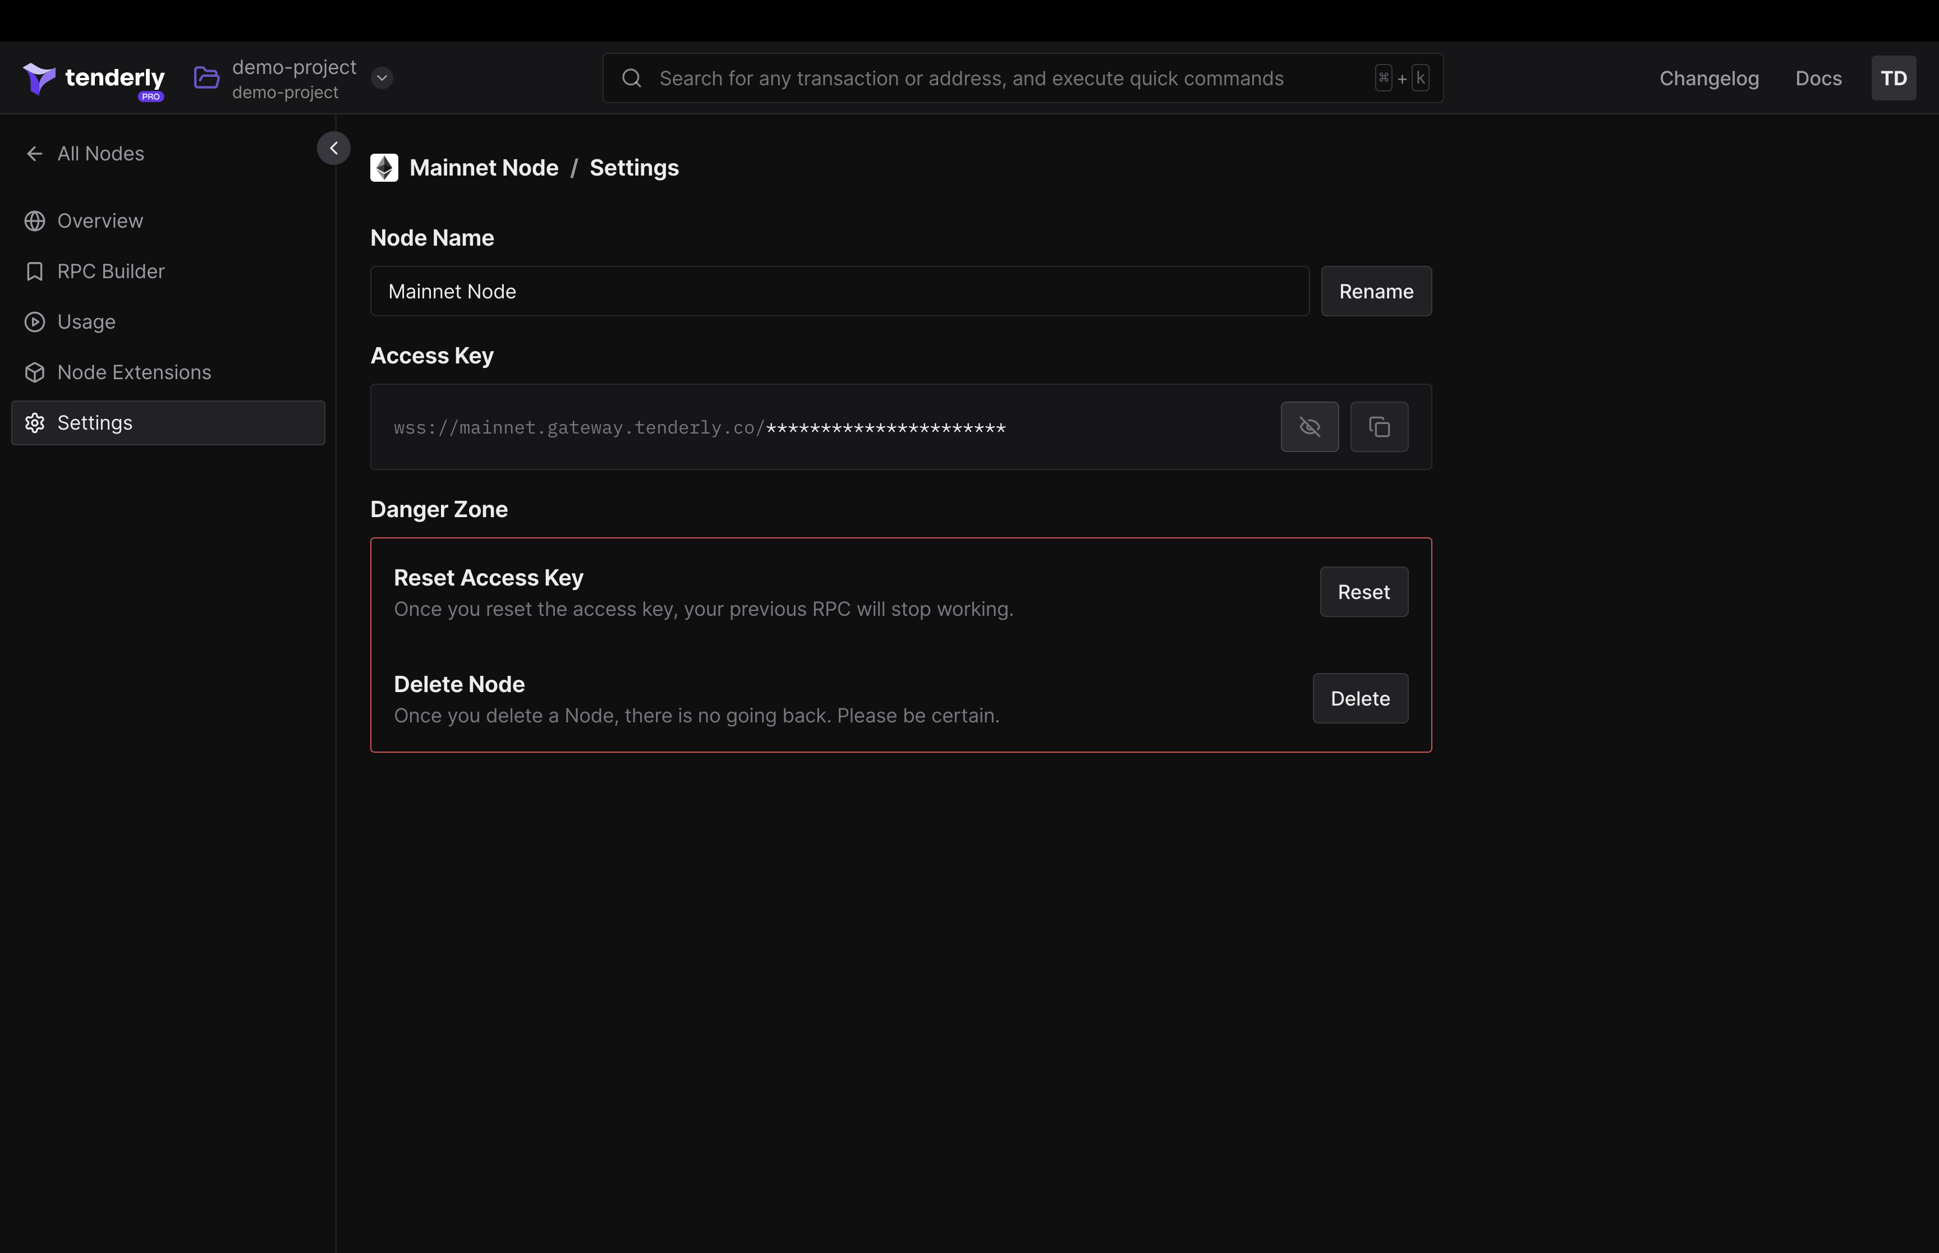Collapse the sidebar with the chevron button
The image size is (1939, 1253).
click(x=334, y=148)
